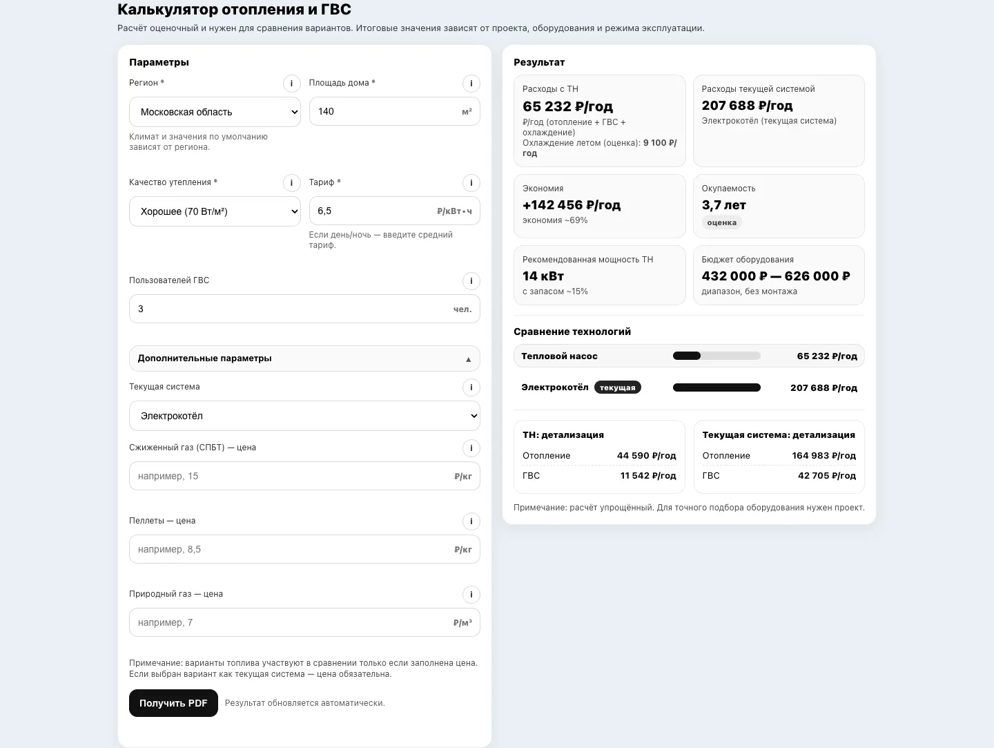Open Текущая система dropdown (Электрокотёл)

[304, 416]
